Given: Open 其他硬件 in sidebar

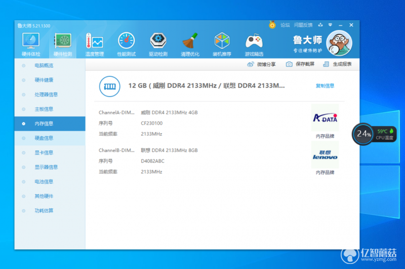Looking at the screenshot, I should (50, 196).
